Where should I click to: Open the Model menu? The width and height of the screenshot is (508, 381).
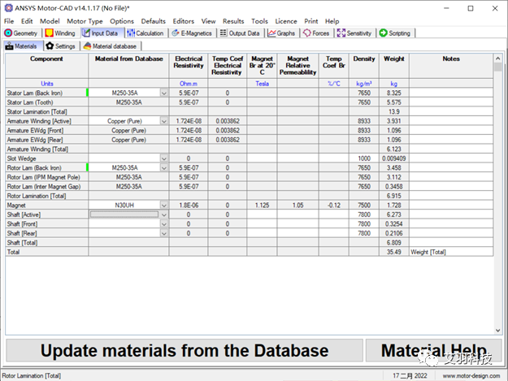(x=50, y=21)
